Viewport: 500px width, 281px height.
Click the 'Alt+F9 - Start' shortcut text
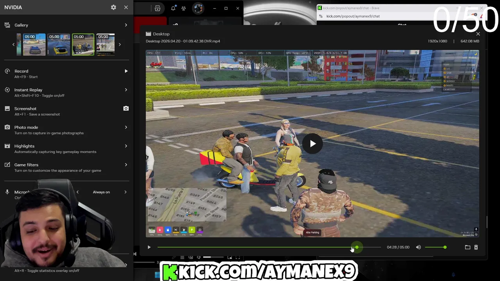tap(26, 77)
